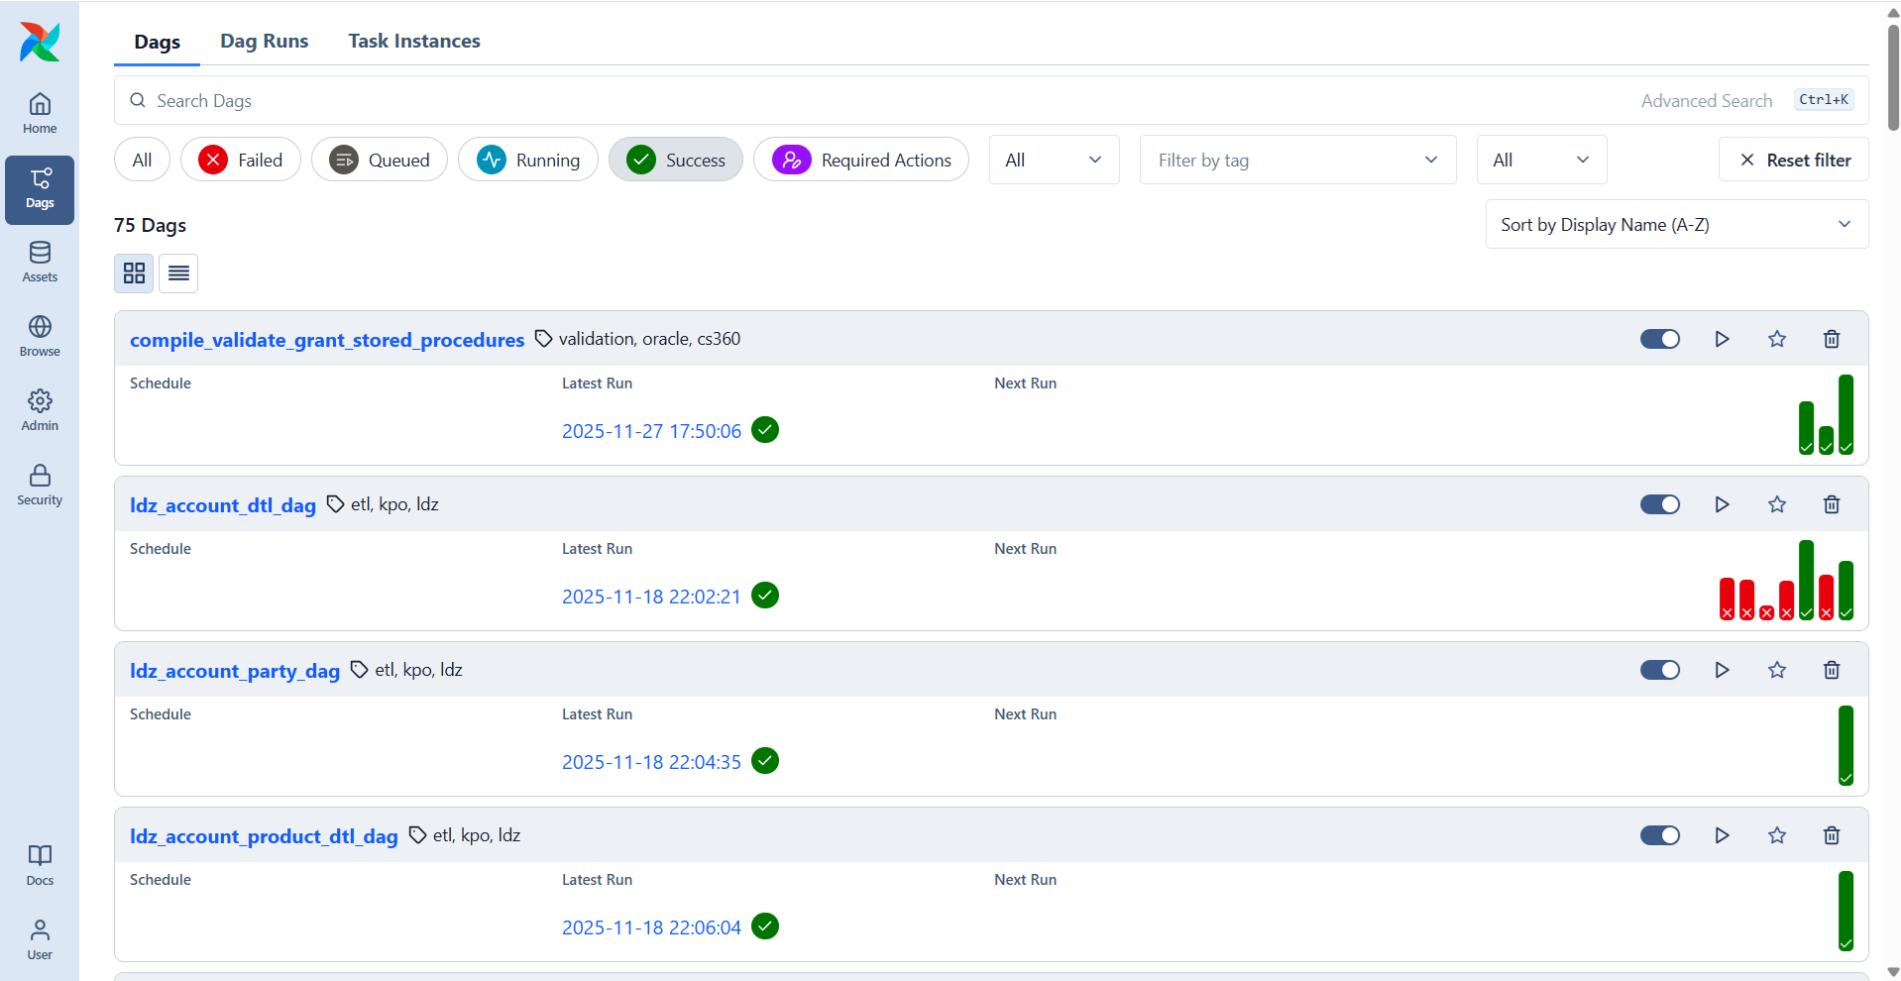
Task: Open the Admin settings in sidebar
Action: tap(40, 411)
